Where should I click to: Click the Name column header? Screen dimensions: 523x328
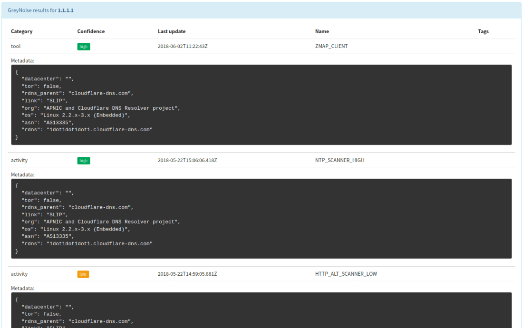pyautogui.click(x=322, y=31)
